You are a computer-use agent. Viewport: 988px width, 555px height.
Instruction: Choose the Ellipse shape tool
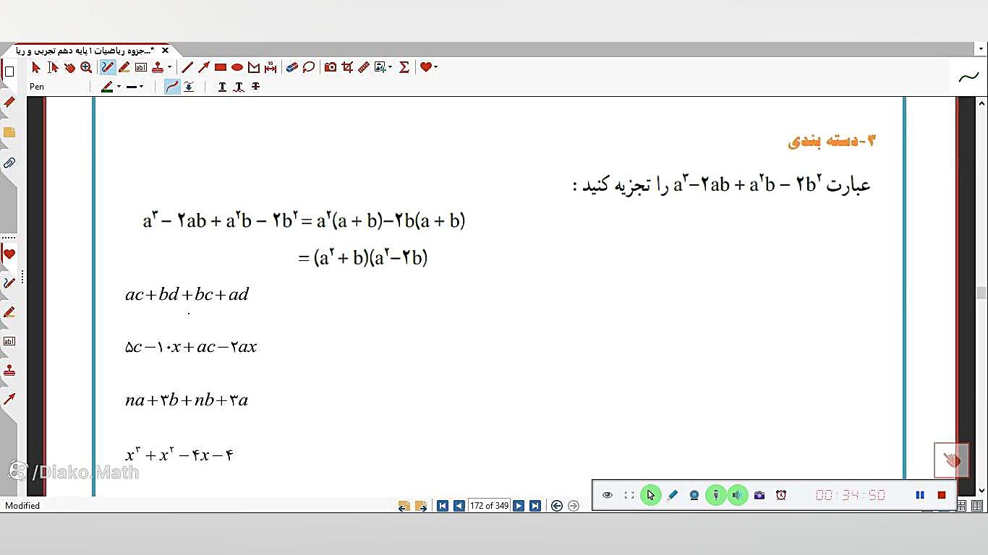pos(237,67)
